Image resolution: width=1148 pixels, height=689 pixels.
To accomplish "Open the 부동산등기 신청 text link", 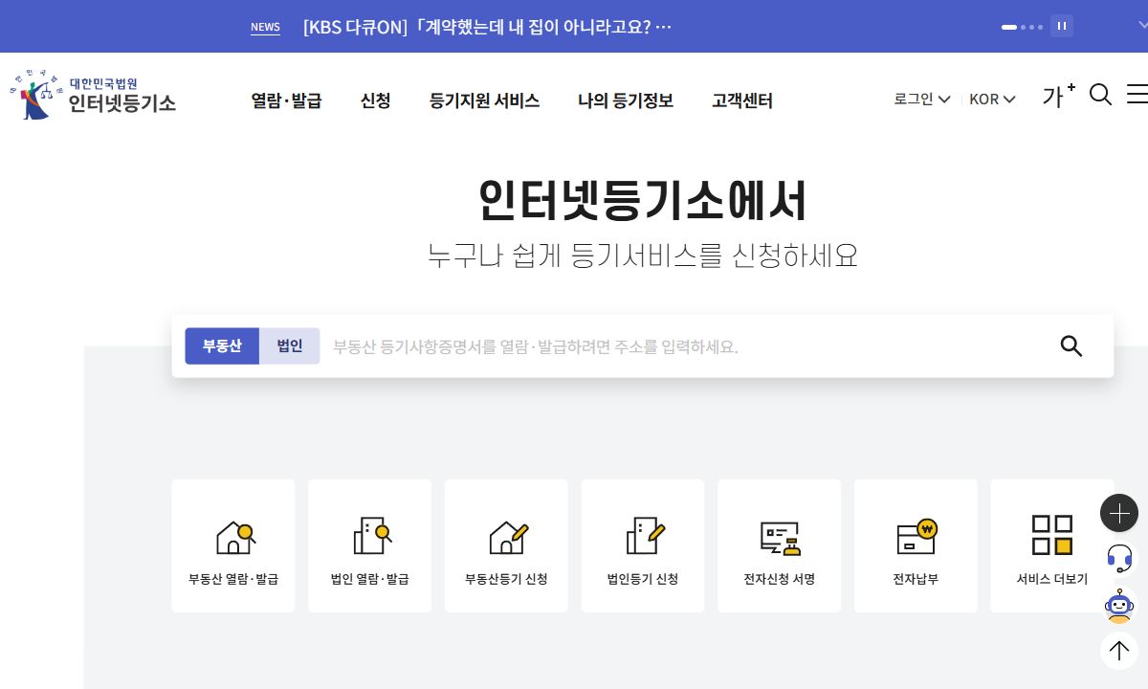I will tap(506, 579).
